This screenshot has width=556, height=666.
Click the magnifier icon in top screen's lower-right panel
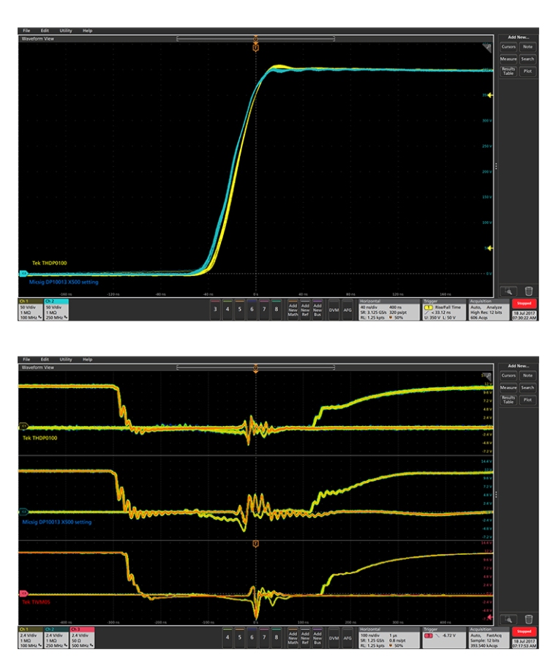pos(507,291)
